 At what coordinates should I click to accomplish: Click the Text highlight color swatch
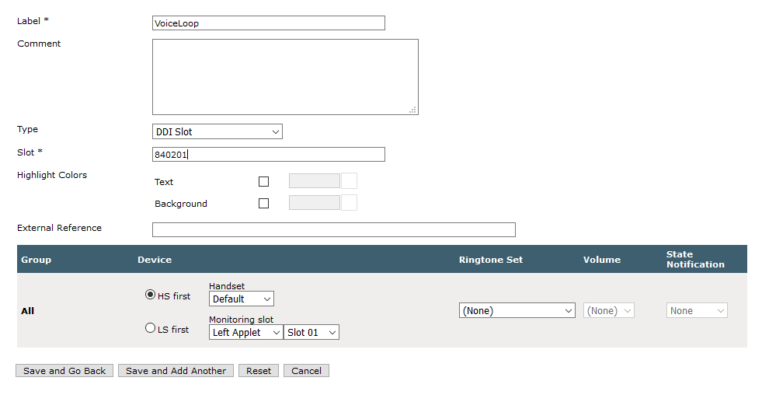(x=349, y=181)
